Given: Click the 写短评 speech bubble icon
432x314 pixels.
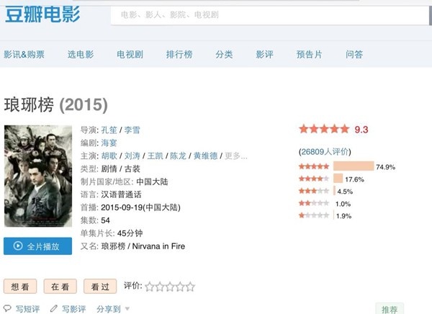Looking at the screenshot, I should pyautogui.click(x=8, y=309).
